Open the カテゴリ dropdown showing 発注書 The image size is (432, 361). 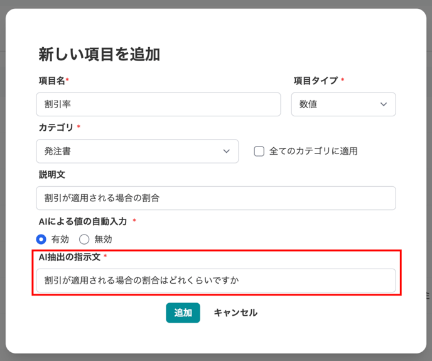(x=138, y=151)
